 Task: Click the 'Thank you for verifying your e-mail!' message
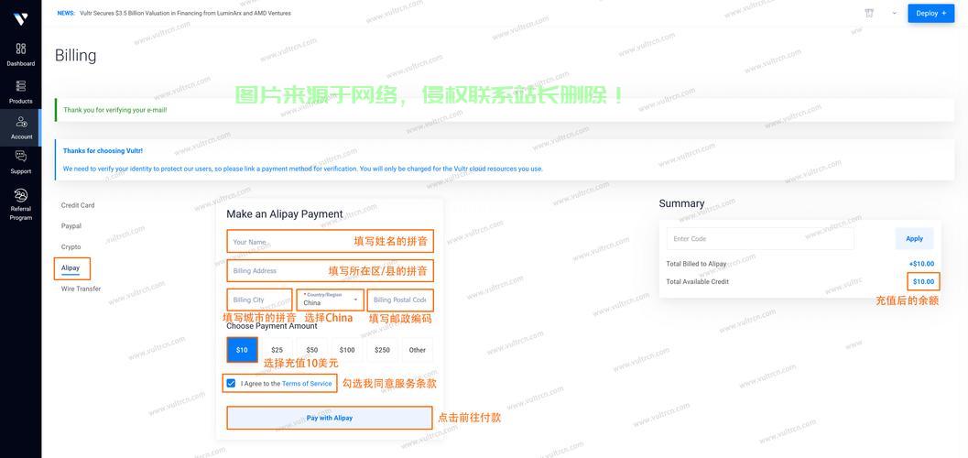pos(114,110)
